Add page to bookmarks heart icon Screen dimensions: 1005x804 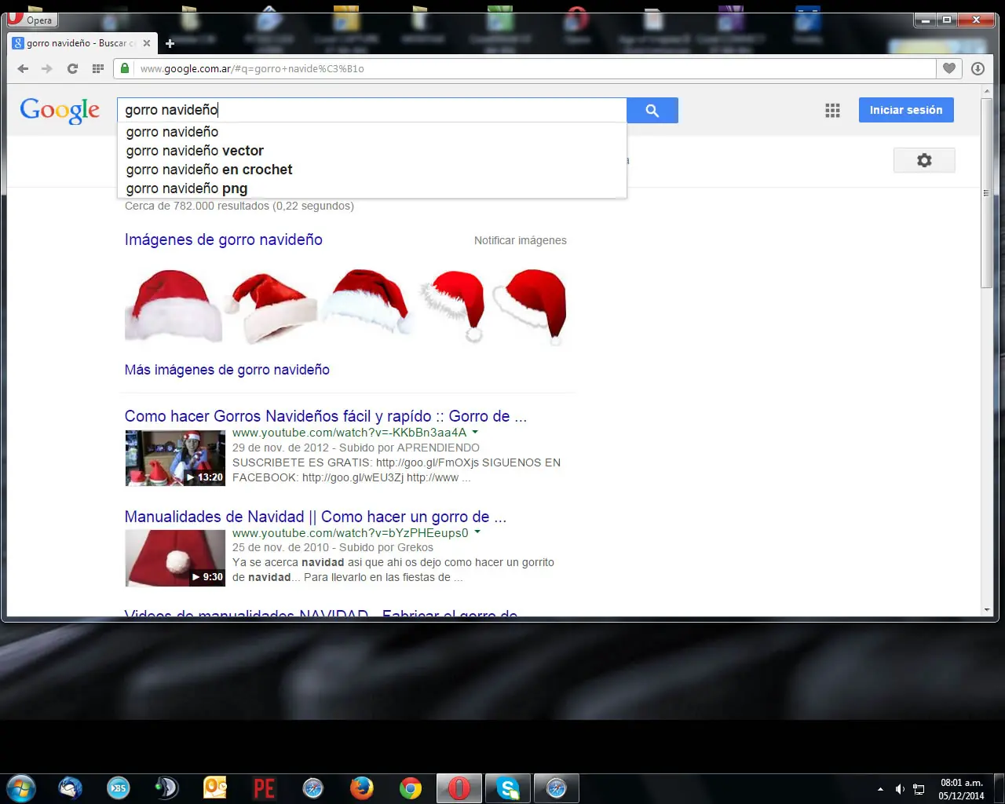tap(949, 68)
